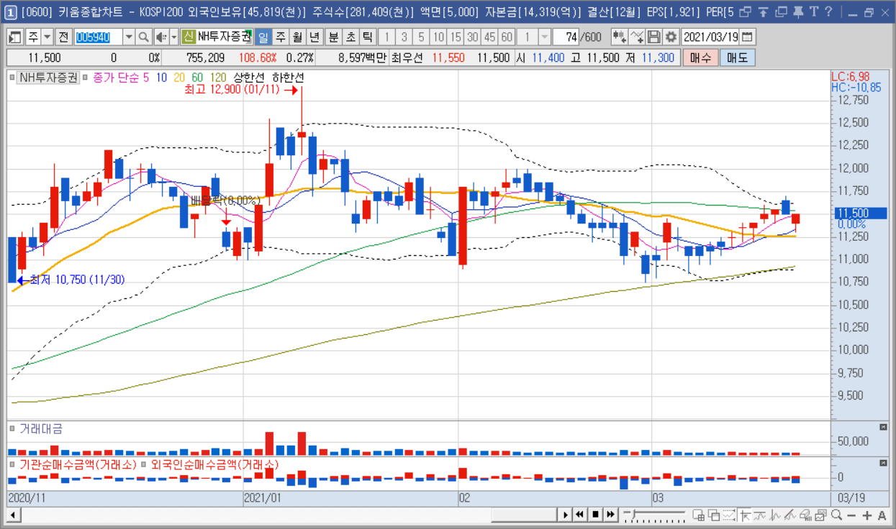Image resolution: width=896 pixels, height=529 pixels.
Task: Click the fast-forward playback button
Action: (x=610, y=515)
